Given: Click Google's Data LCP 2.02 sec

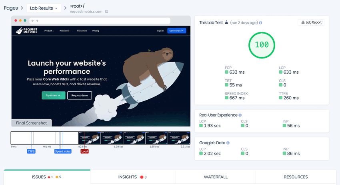Looking at the screenshot, I should (x=210, y=151).
